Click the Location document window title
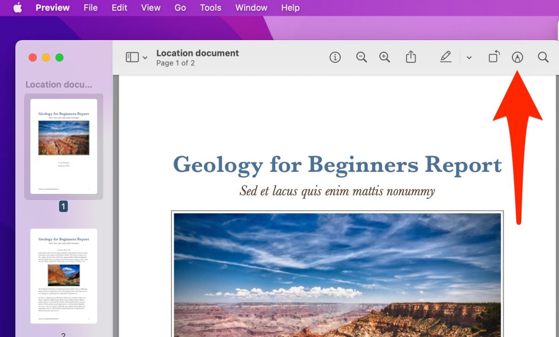Viewport: 559px width, 337px height. [x=198, y=53]
